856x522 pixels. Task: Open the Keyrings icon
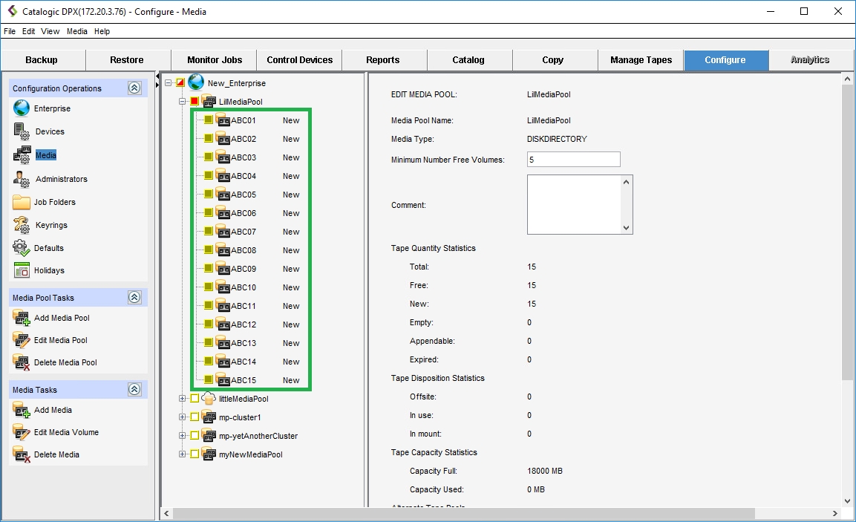click(22, 225)
